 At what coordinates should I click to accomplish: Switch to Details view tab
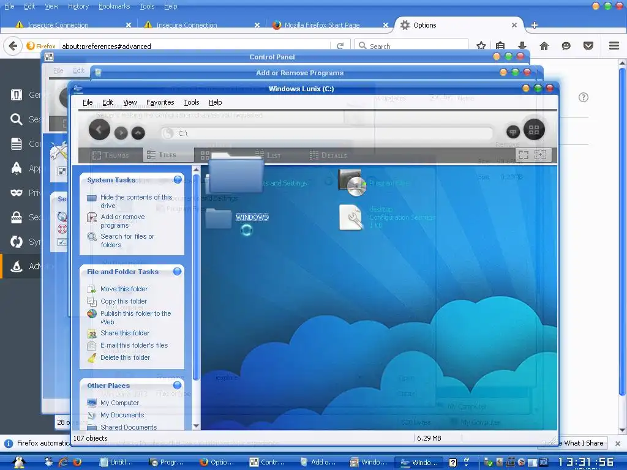[329, 155]
